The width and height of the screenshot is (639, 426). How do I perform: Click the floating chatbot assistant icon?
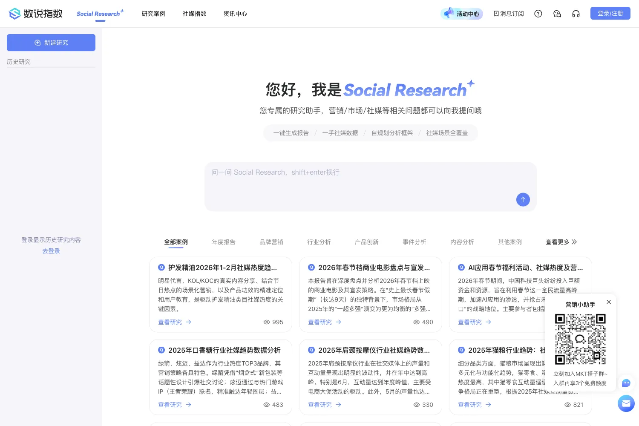(x=626, y=383)
